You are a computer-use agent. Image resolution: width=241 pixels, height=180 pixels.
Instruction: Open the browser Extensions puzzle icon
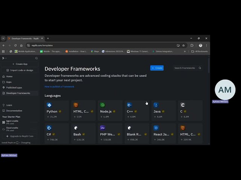(192, 45)
